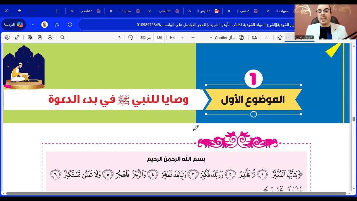Open the الدردشة Copilot chat button

[13, 25]
